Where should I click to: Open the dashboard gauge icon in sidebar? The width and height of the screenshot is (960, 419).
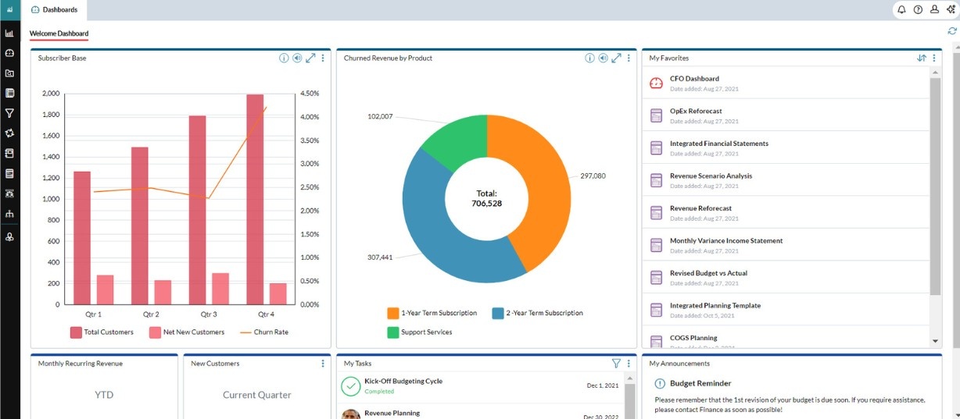click(9, 53)
